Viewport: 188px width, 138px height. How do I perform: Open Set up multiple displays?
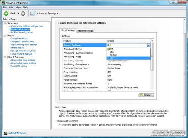[x=21, y=54]
